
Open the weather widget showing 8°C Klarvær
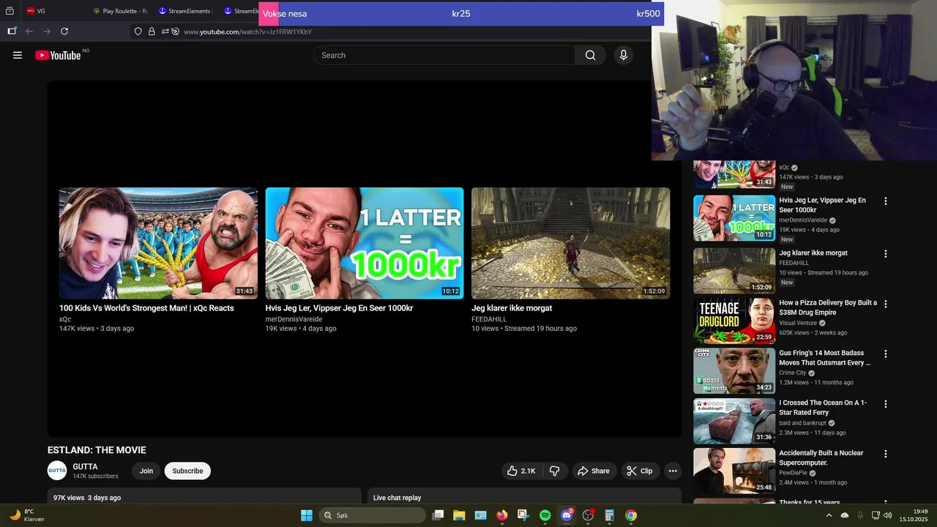(27, 515)
